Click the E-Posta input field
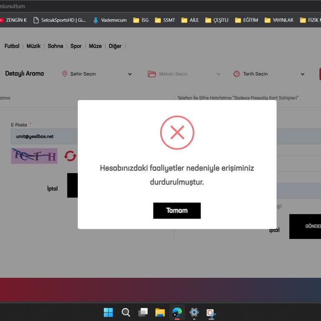Image resolution: width=321 pixels, height=321 pixels. (x=44, y=136)
